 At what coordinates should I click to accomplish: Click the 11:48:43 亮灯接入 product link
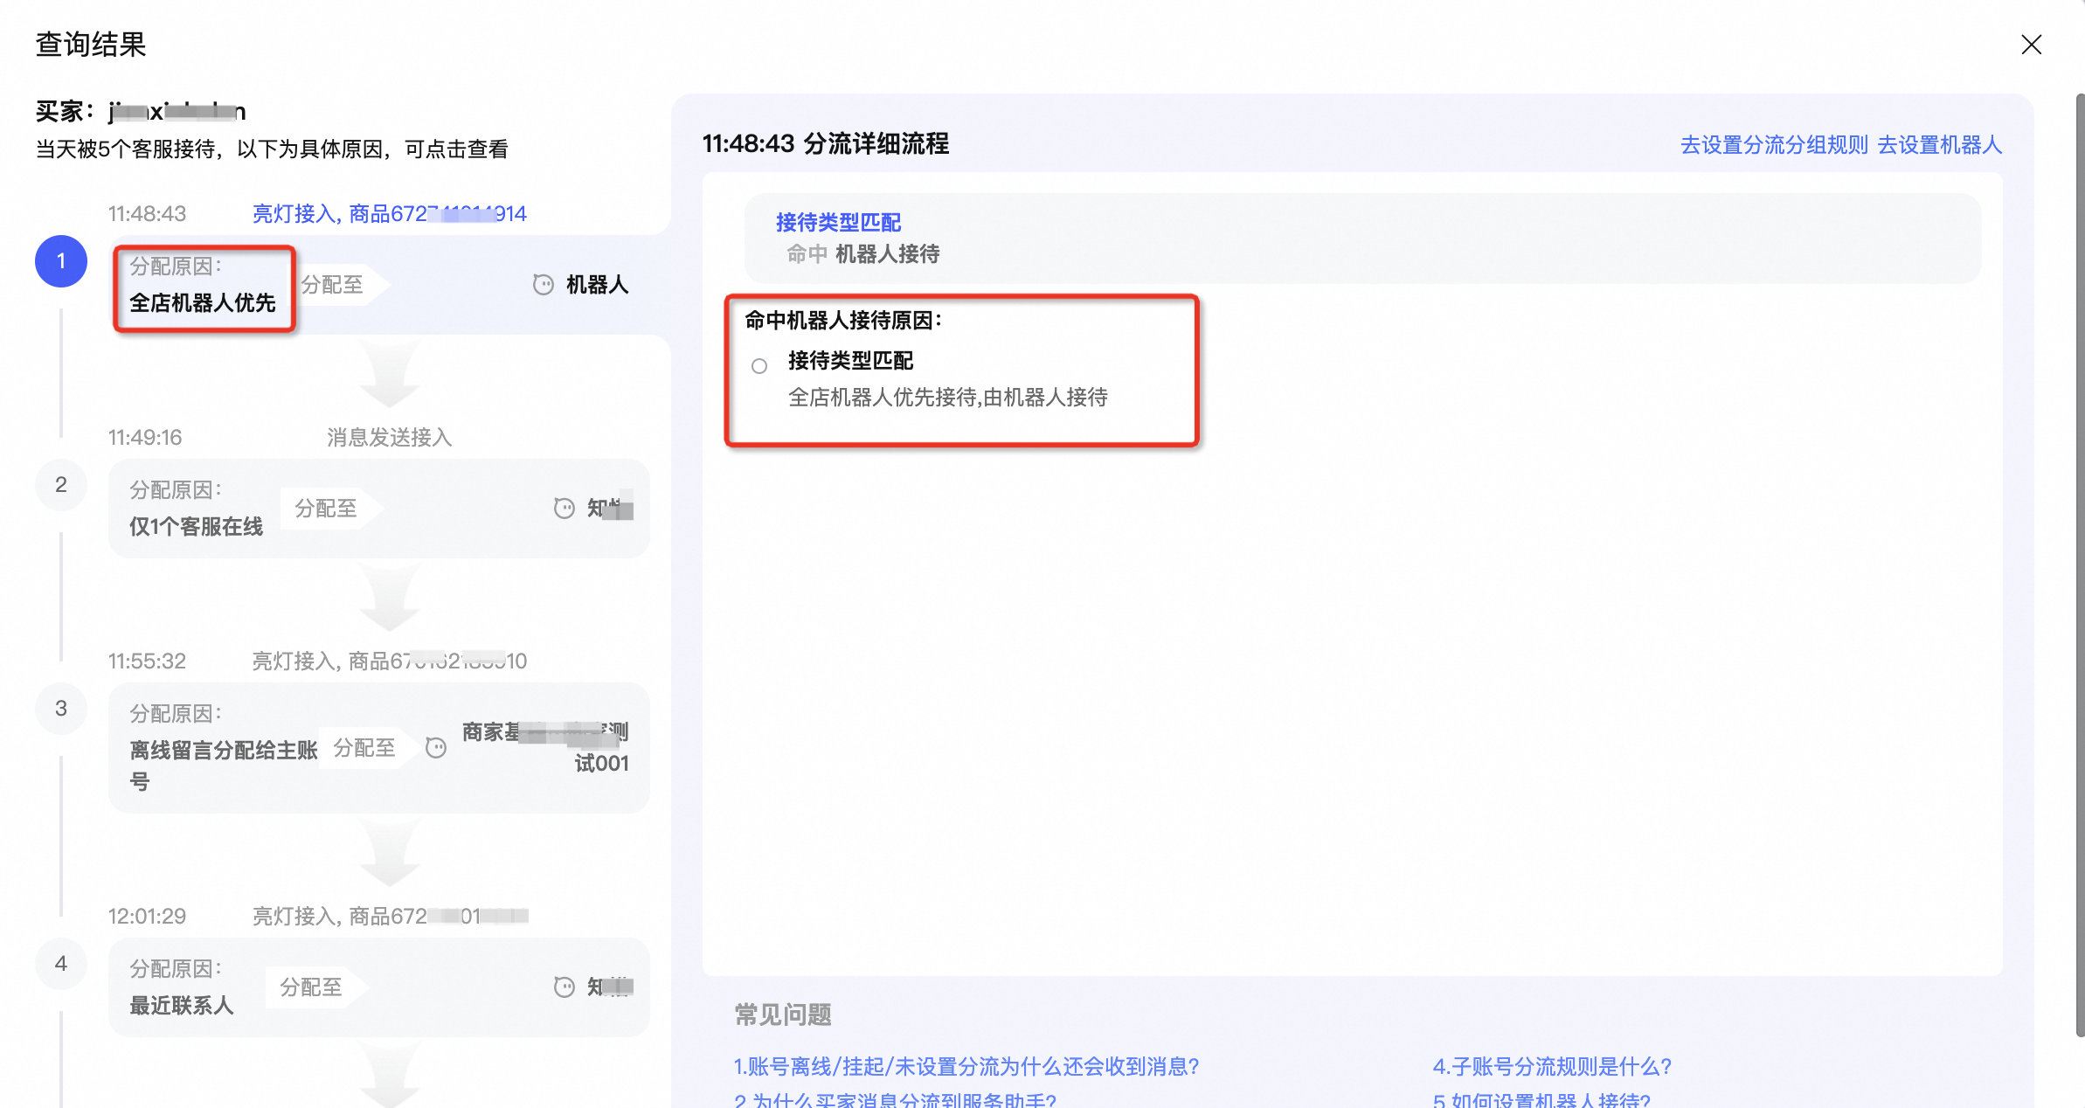click(x=389, y=213)
